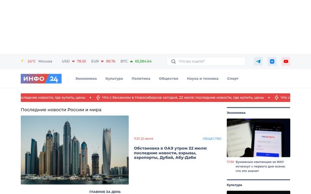Click heading Последние новости России и мира

click(61, 110)
